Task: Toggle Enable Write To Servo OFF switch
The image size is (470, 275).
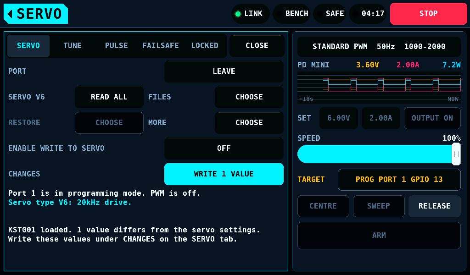Action: (224, 148)
